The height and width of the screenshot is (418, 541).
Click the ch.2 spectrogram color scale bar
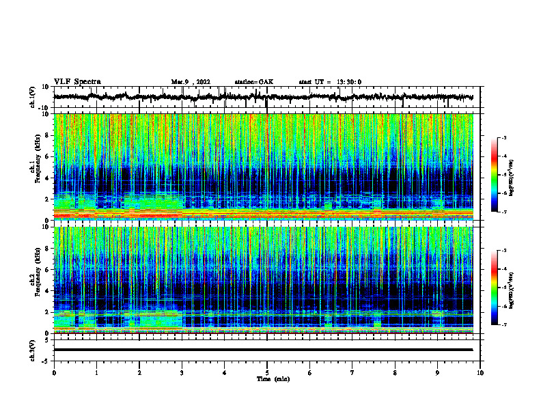coord(495,288)
